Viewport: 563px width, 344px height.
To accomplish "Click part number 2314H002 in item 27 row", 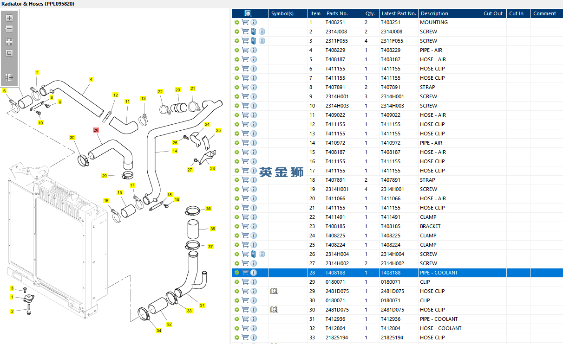I will (337, 263).
